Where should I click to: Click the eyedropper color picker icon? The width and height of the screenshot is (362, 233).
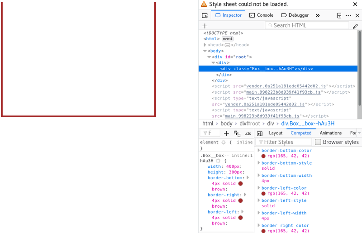[x=355, y=26]
